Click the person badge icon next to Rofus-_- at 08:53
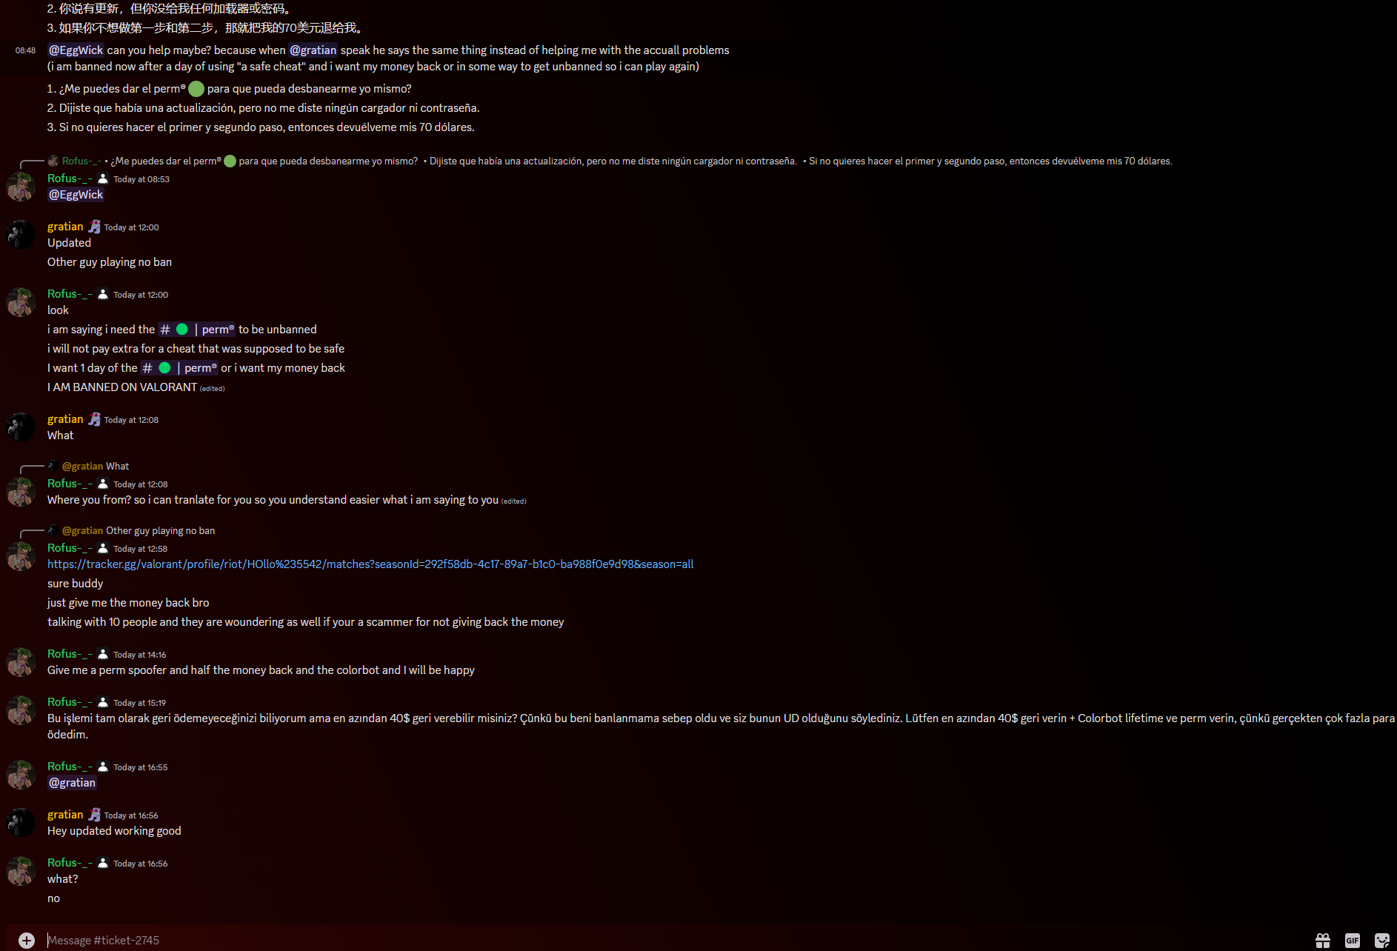1397x951 pixels. click(103, 178)
